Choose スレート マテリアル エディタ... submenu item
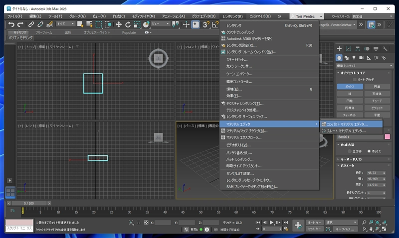 coord(351,131)
